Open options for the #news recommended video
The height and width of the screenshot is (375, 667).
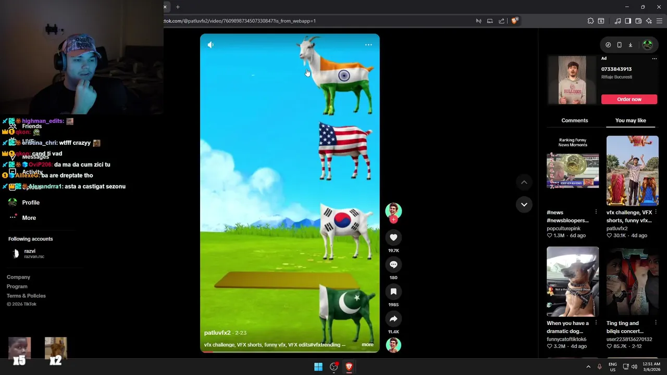tap(596, 212)
